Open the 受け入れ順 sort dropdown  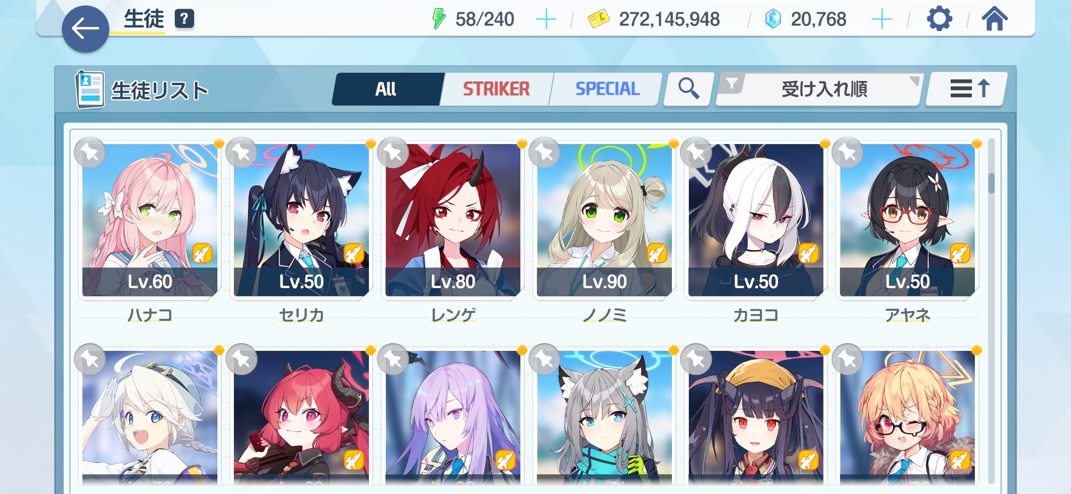coord(819,89)
